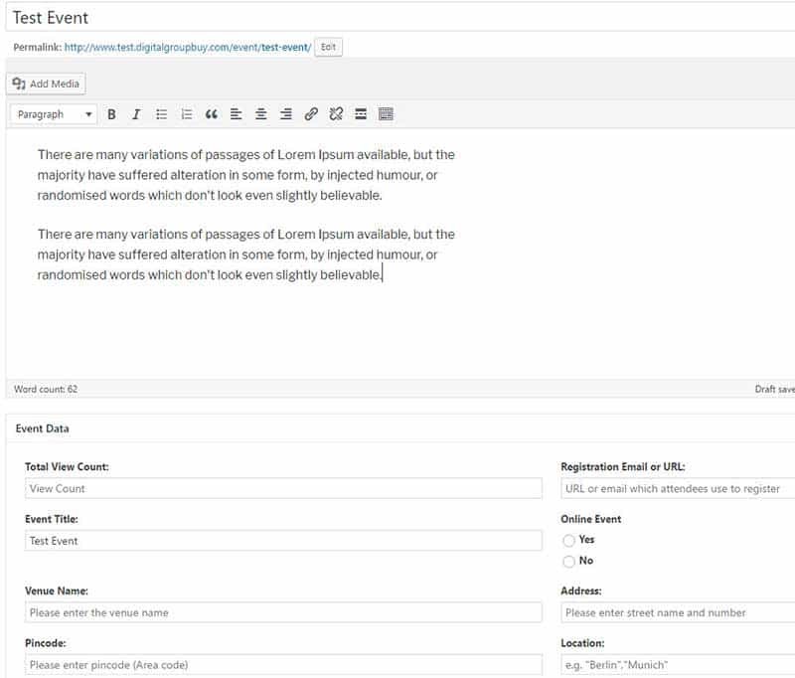Focus the Venue Name input field
Screen dimensions: 795x678
[283, 612]
